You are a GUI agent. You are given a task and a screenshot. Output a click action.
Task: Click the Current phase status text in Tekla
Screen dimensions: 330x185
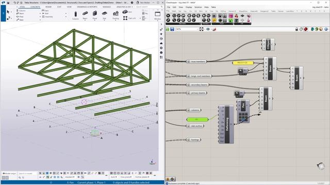click(91, 183)
